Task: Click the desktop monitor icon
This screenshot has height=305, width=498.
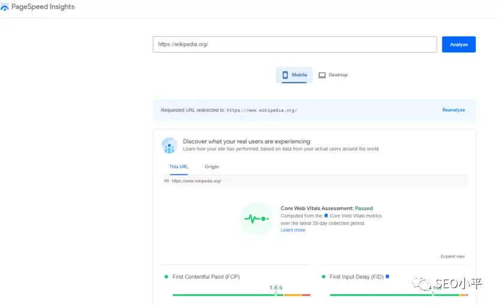Action: click(x=322, y=75)
